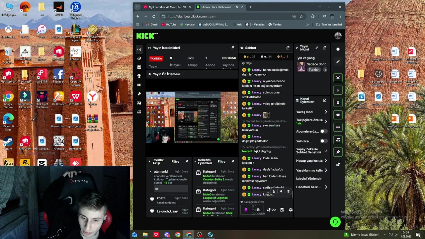Screen dimensions: 425x239
Task: Open Haritalar bookmark
Action: tap(187, 25)
